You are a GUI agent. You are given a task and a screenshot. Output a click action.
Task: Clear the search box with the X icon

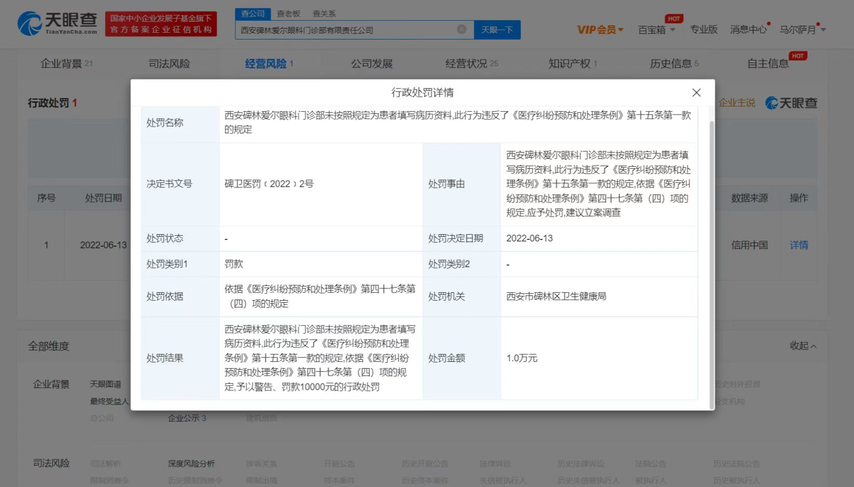pyautogui.click(x=461, y=30)
